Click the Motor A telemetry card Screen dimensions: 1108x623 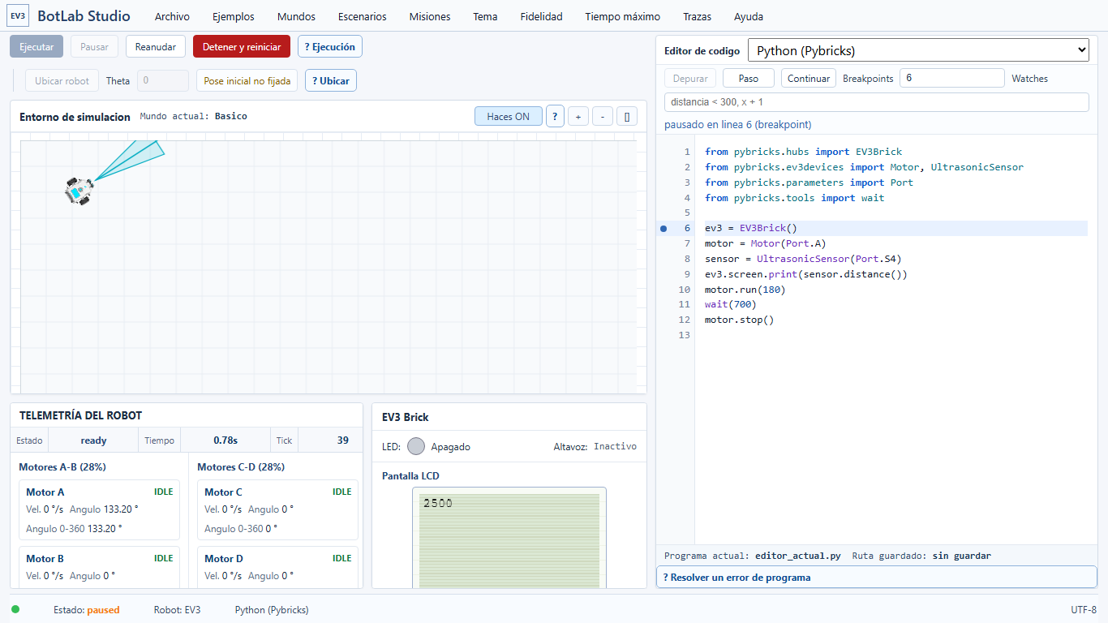pos(99,510)
